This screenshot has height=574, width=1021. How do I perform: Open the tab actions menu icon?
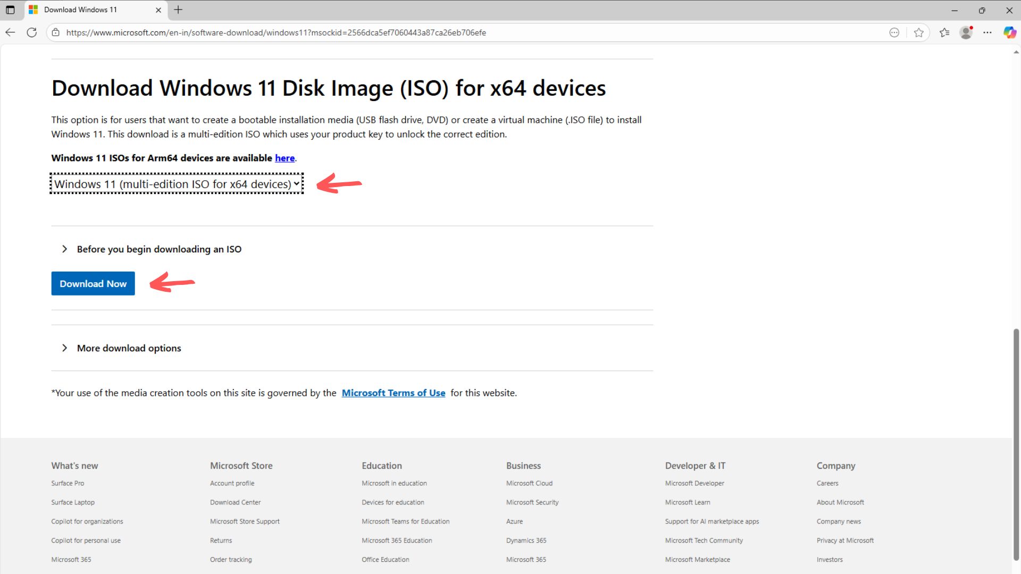pos(11,10)
